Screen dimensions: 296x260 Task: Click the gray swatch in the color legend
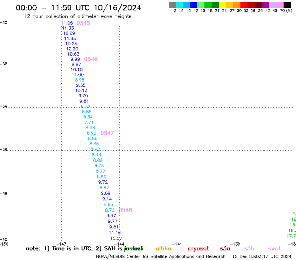click(172, 5)
